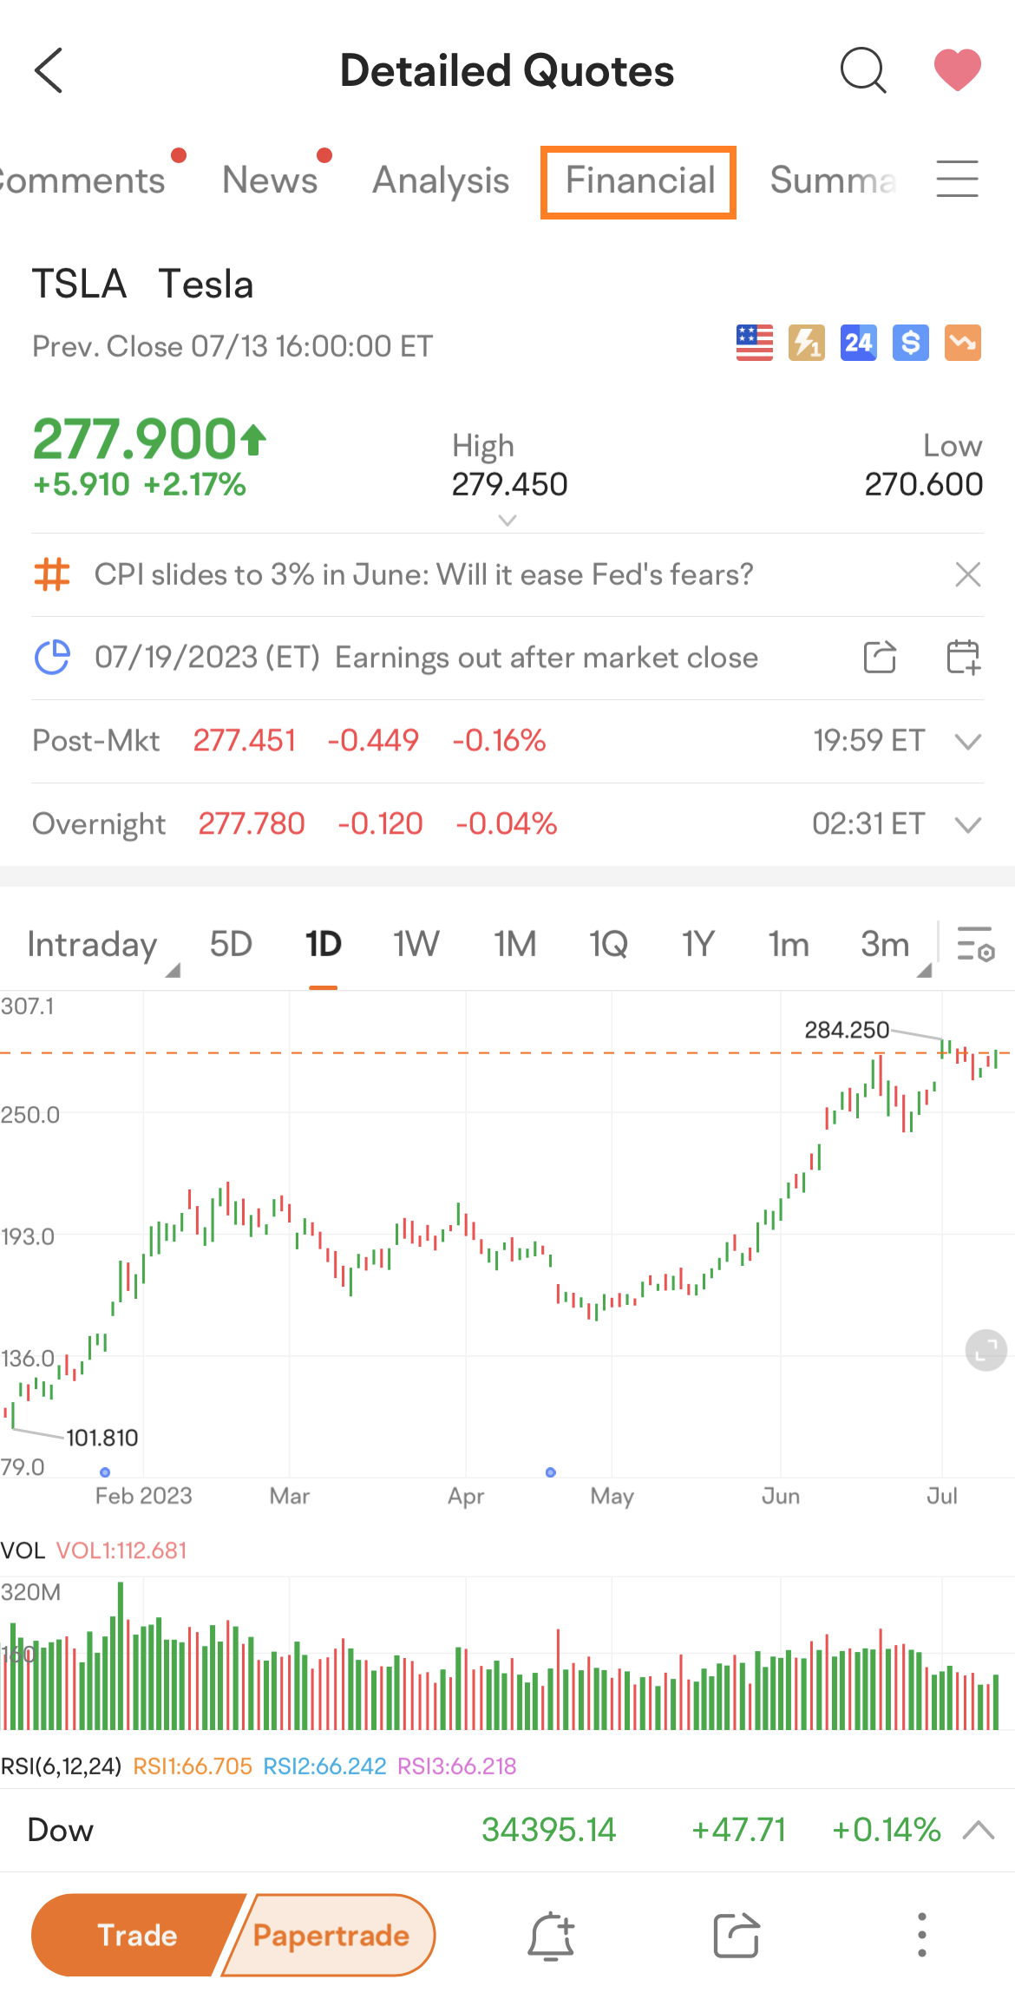Open the stock search icon
The width and height of the screenshot is (1015, 1999).
click(x=863, y=71)
